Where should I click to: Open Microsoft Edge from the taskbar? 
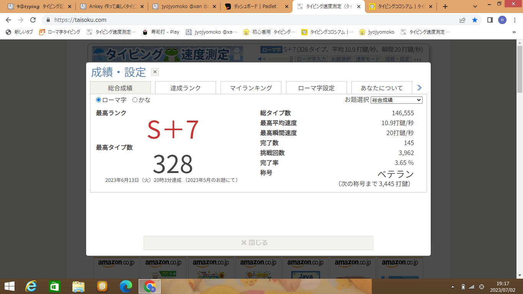126,286
